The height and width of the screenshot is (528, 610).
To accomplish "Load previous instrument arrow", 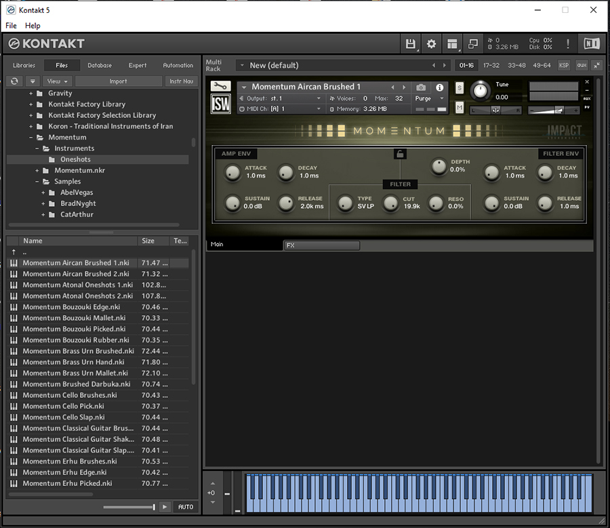I will click(x=392, y=87).
